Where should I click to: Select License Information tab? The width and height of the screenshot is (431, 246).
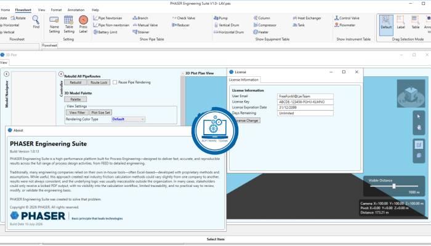(x=244, y=80)
